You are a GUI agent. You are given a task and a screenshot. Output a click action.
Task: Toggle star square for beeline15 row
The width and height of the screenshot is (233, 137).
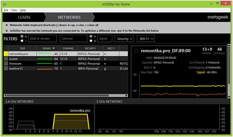pyautogui.click(x=6, y=68)
